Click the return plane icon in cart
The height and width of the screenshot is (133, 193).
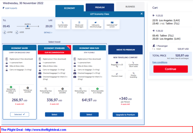click(154, 31)
